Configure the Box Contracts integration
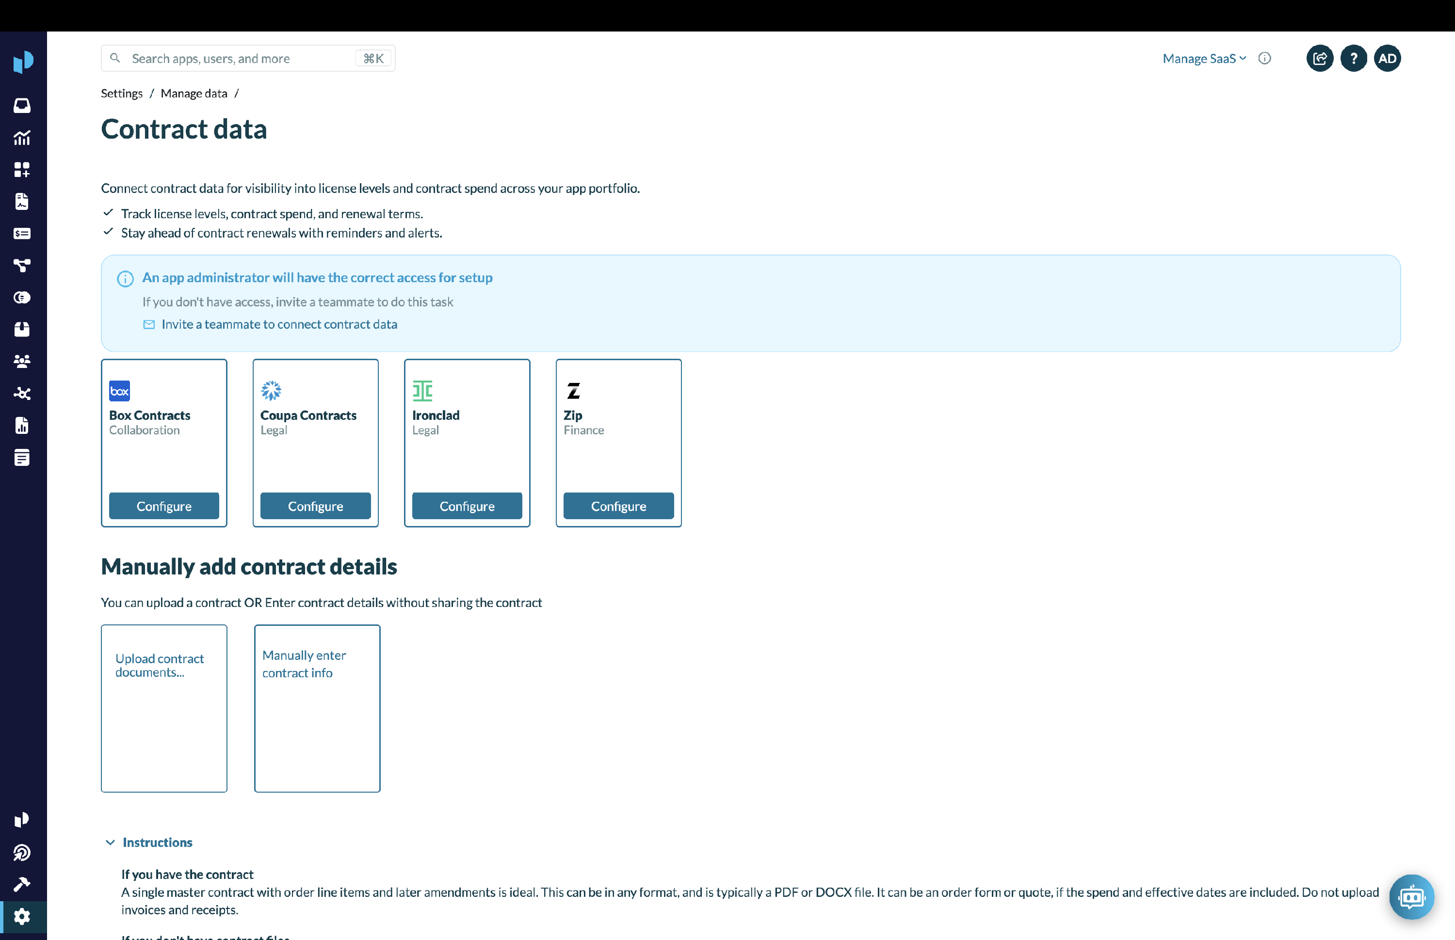This screenshot has height=940, width=1455. click(163, 506)
